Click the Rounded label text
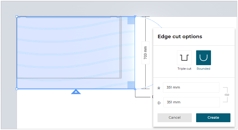238x130 pixels. [203, 69]
